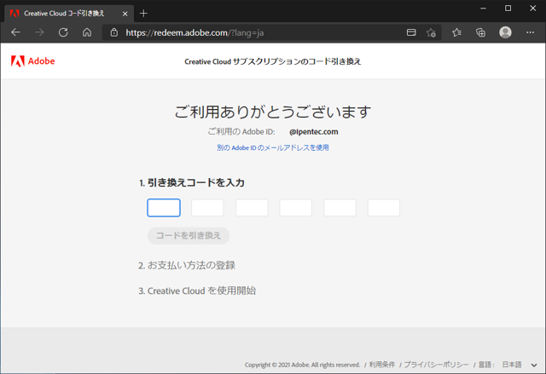This screenshot has width=546, height=374.
Task: Click the redeem.adobe.com address bar URL
Action: click(195, 33)
